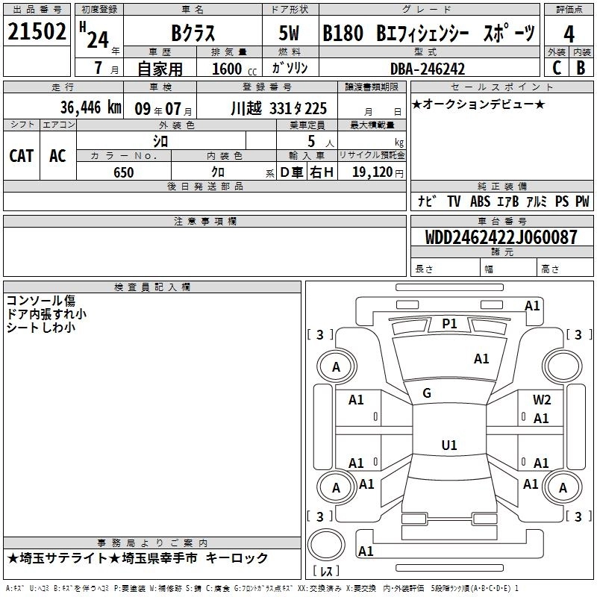This screenshot has height=597, width=597.
Task: Select the セールスポイント header
Action: coord(502,87)
